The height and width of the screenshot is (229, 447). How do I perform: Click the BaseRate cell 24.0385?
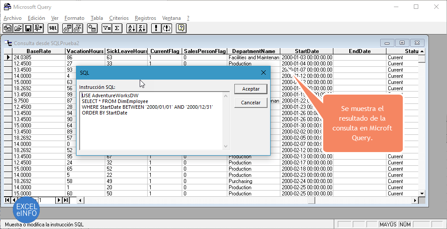tap(39, 57)
